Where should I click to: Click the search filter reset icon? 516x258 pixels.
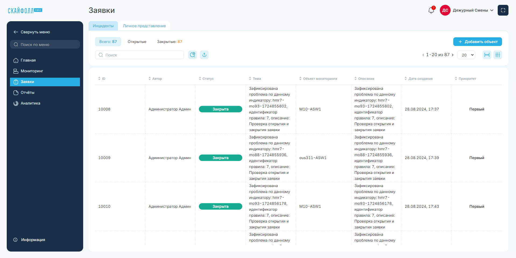point(192,55)
